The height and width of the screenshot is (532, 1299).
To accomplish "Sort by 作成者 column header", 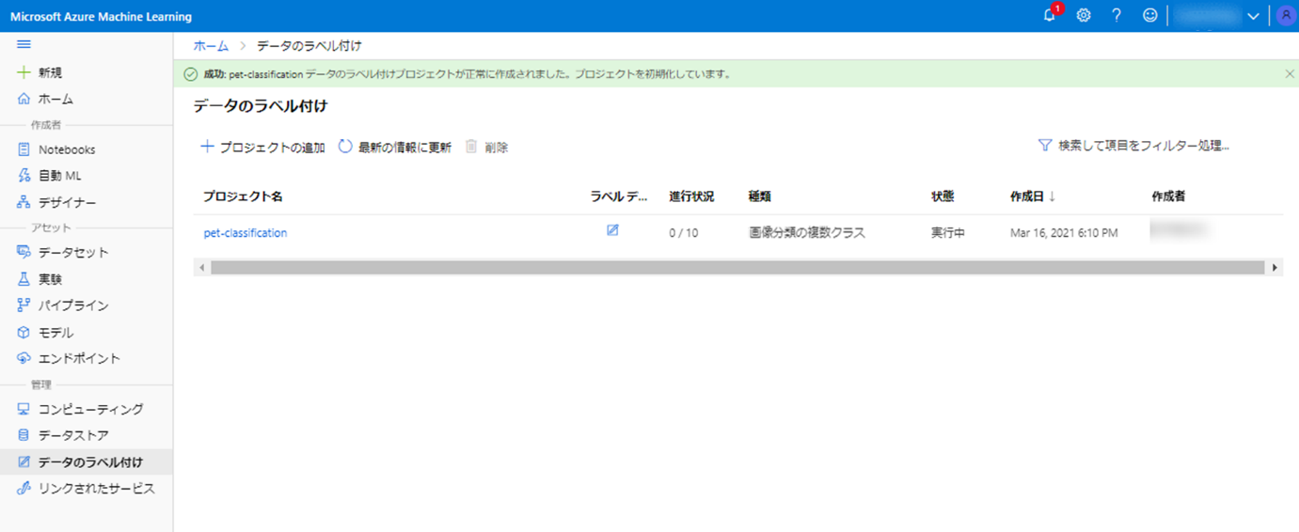I will click(1168, 196).
